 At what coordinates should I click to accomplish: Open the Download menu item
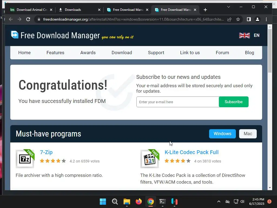[122, 53]
